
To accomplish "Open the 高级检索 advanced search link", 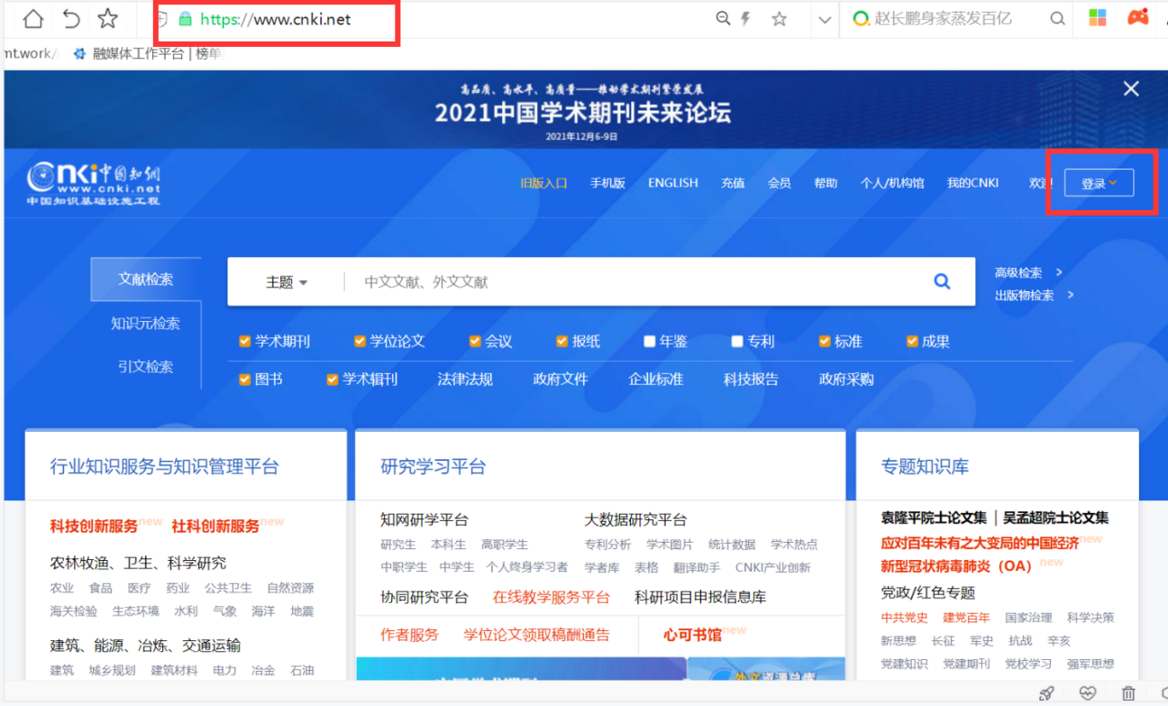I will click(x=1018, y=272).
